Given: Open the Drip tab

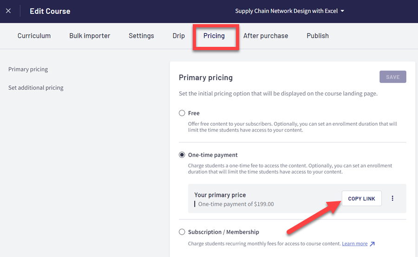Looking at the screenshot, I should (x=179, y=36).
